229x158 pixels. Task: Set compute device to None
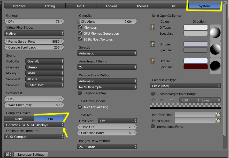(19, 119)
